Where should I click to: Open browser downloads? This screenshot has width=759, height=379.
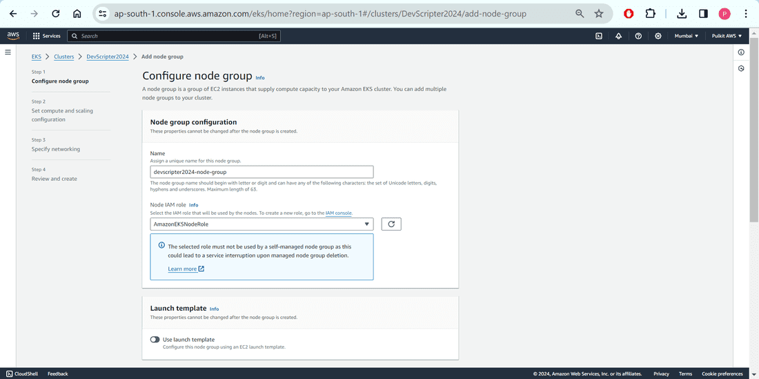(682, 14)
